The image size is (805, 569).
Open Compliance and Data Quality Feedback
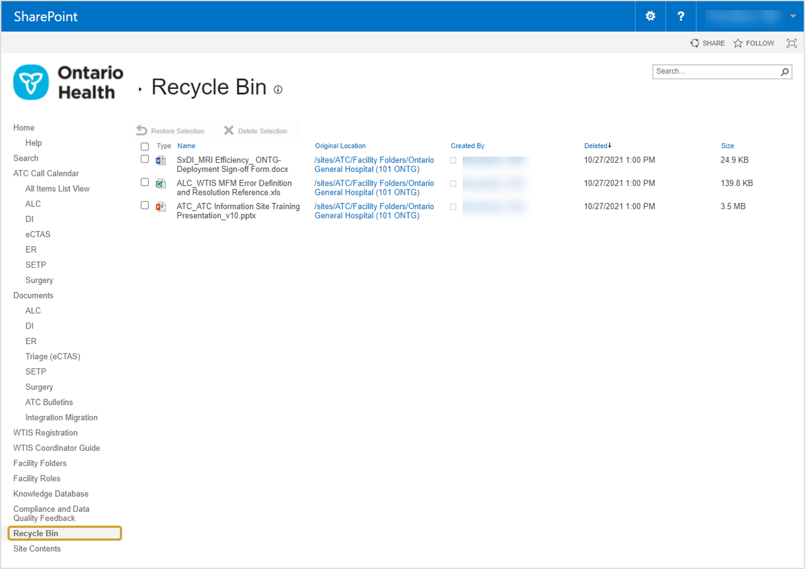[51, 513]
